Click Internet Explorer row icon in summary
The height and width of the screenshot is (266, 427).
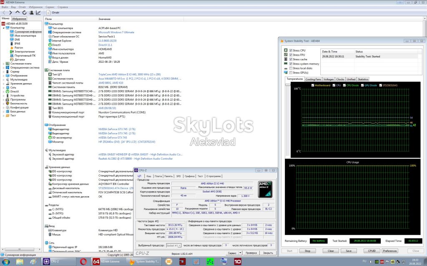point(50,40)
